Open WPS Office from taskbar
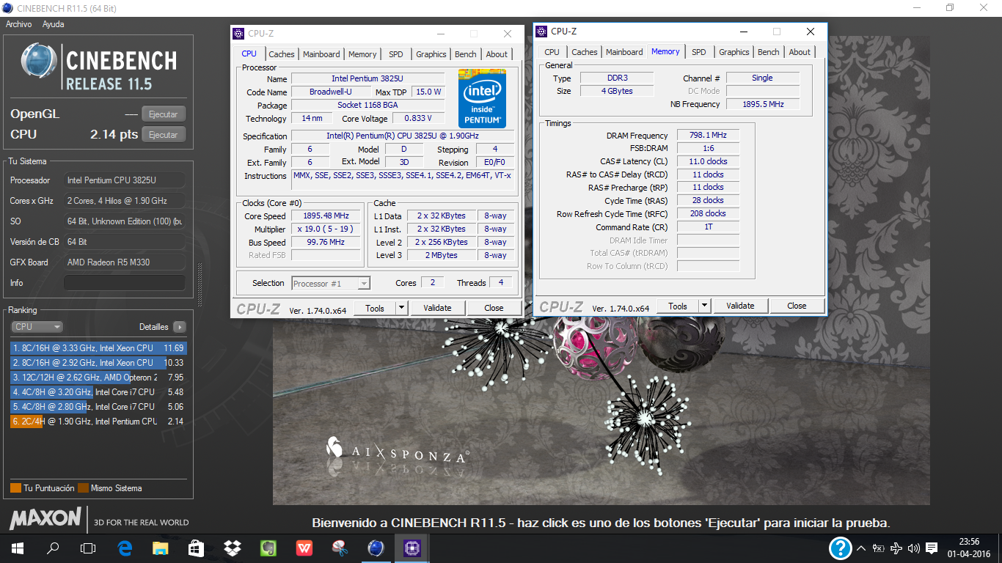Viewport: 1002px width, 563px height. [x=304, y=548]
